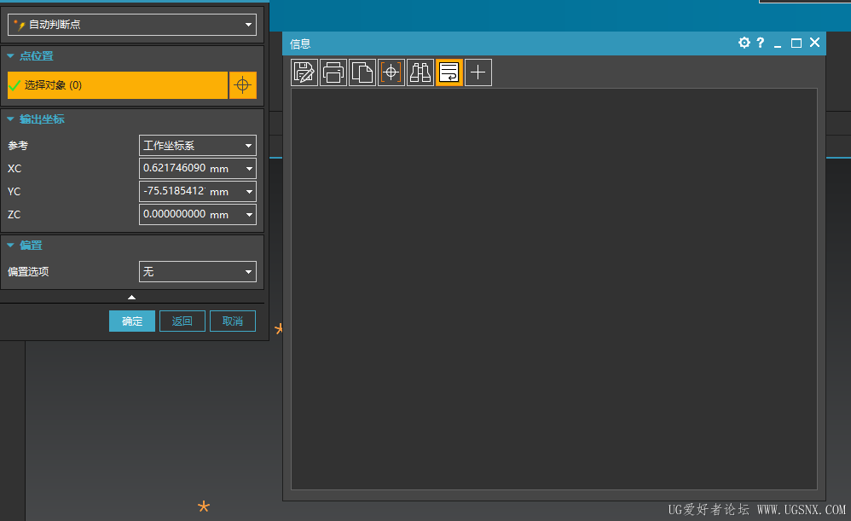Image resolution: width=851 pixels, height=521 pixels.
Task: Collapse the 偏置 section
Action: click(x=10, y=246)
